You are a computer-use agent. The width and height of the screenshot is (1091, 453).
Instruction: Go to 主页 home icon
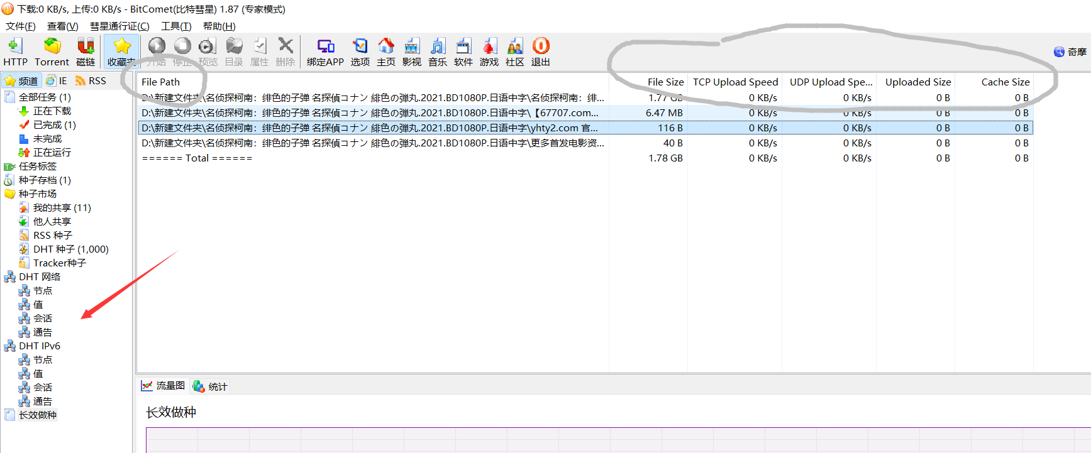click(x=386, y=52)
